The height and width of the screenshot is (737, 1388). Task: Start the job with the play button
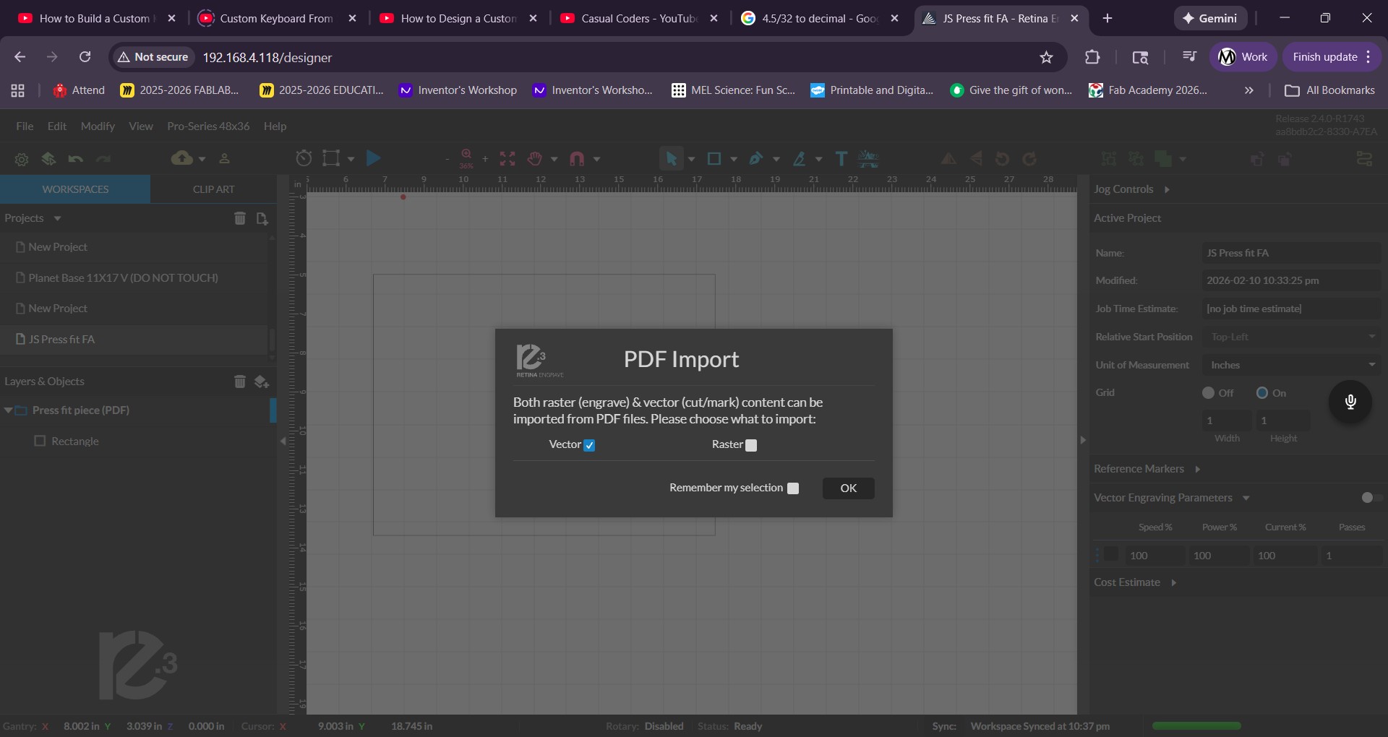(x=373, y=158)
